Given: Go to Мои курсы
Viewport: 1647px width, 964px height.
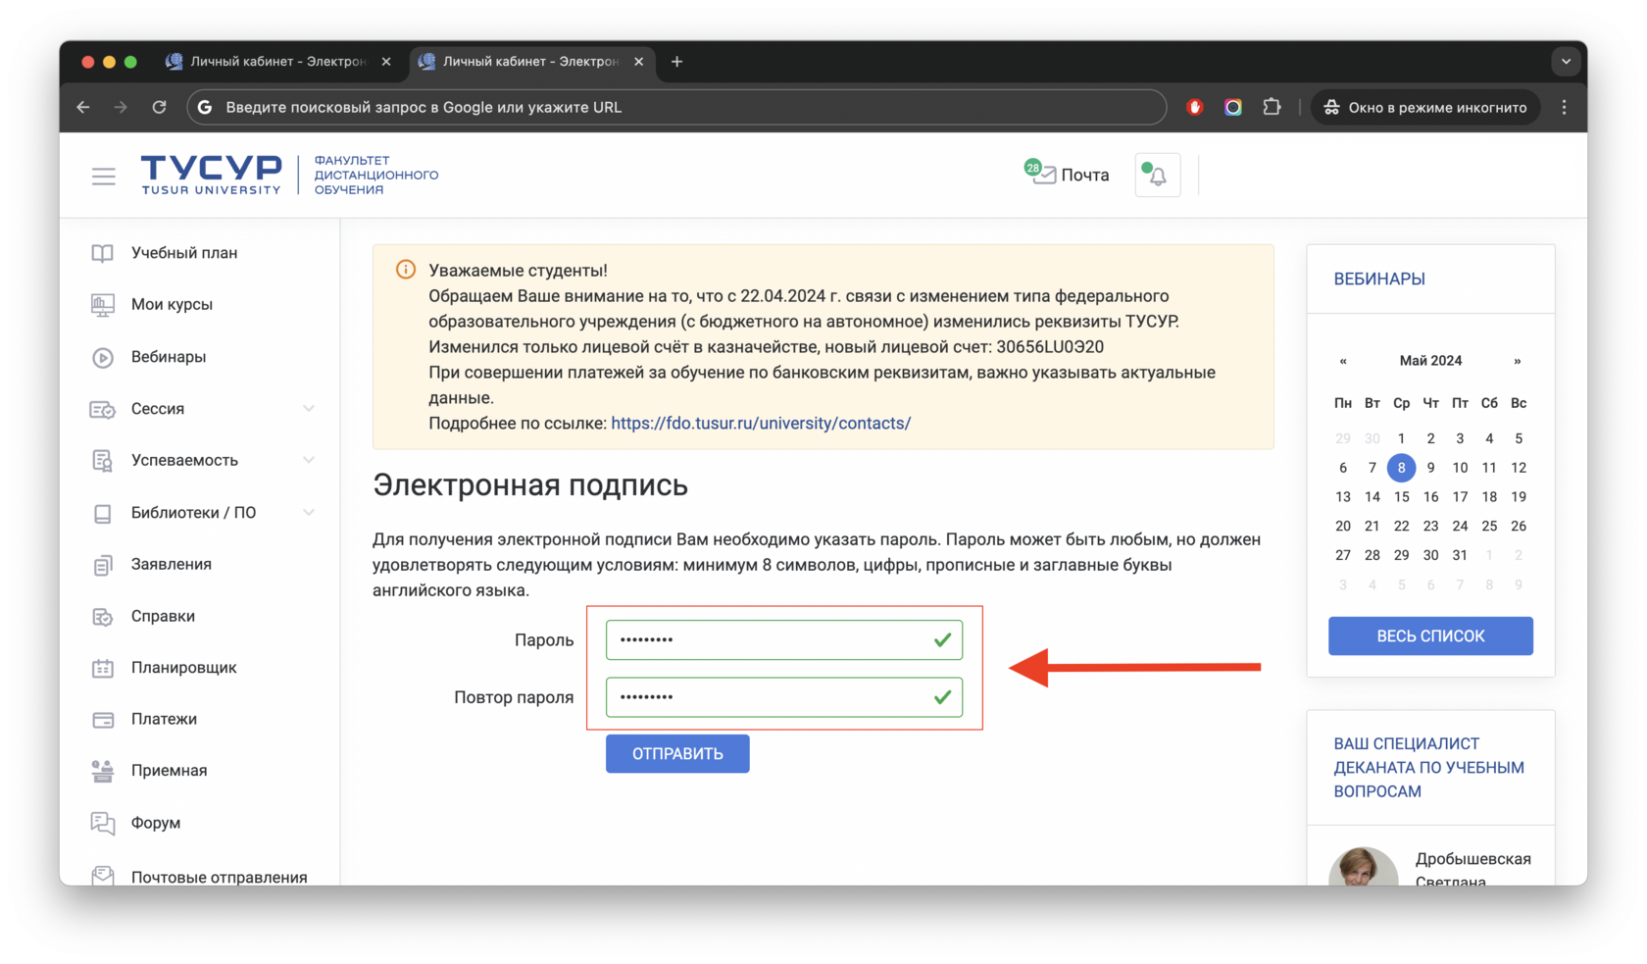Looking at the screenshot, I should pyautogui.click(x=172, y=304).
